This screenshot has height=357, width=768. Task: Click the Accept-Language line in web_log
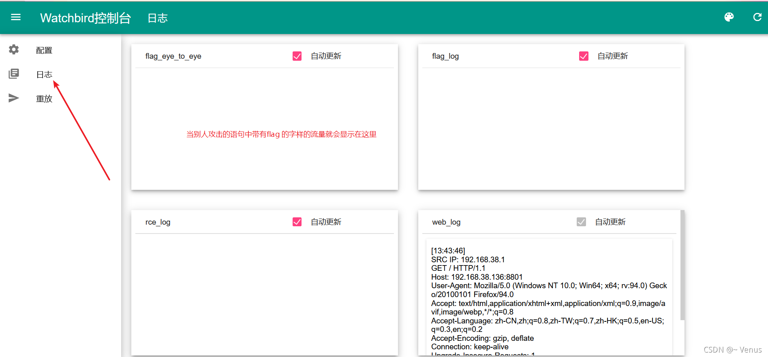tap(548, 325)
